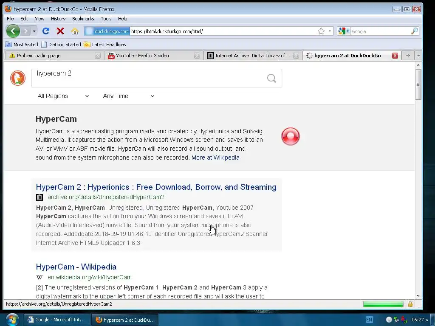Screen dimensions: 435x326
Task: Select the hypercam 2 Firefox taskbar button
Action: (x=125, y=320)
